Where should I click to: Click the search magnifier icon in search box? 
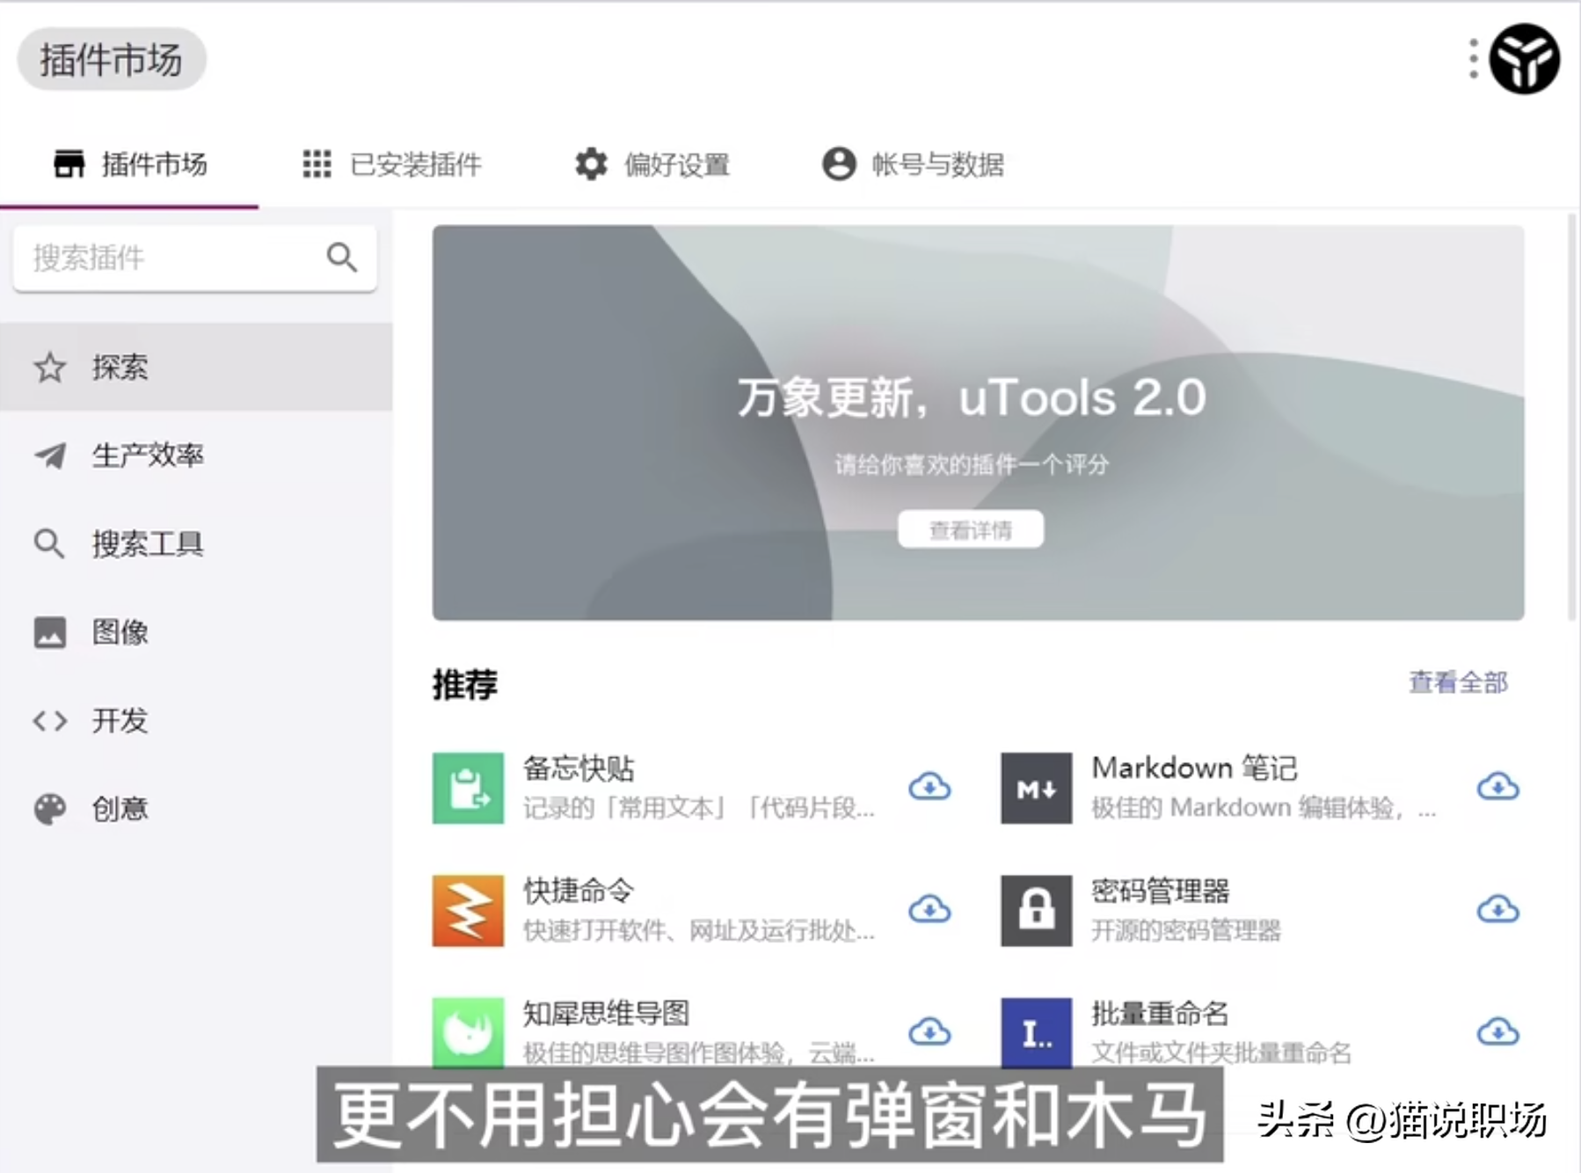342,258
